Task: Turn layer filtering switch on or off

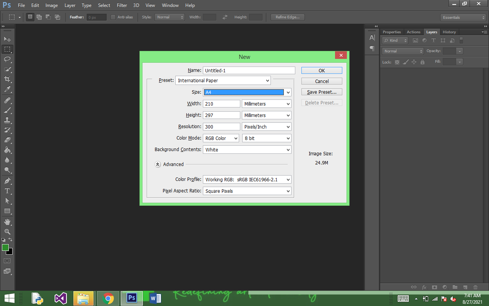Action: pyautogui.click(x=461, y=40)
